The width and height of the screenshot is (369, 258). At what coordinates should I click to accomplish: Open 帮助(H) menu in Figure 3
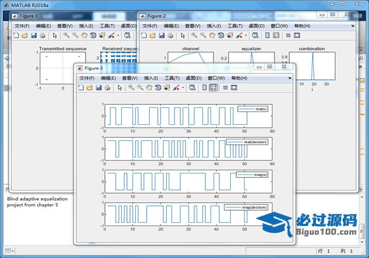(239, 78)
